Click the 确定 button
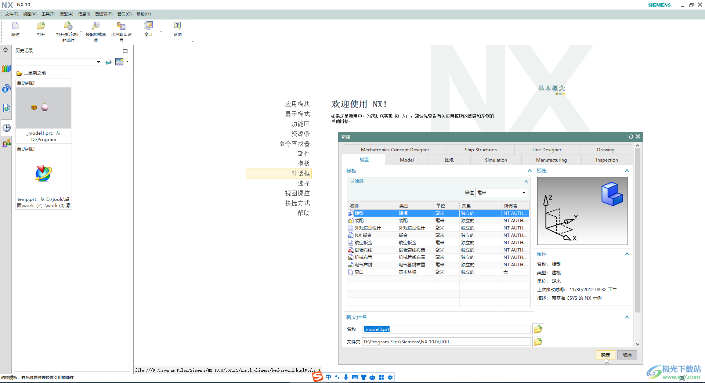Image resolution: width=705 pixels, height=383 pixels. (605, 355)
